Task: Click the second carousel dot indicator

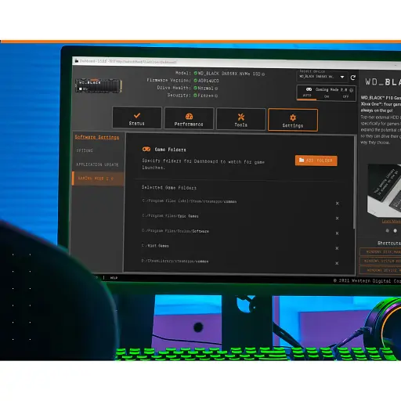Action: click(x=395, y=230)
